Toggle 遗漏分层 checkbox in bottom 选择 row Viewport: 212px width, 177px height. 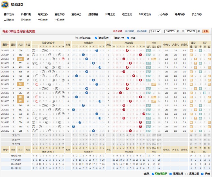(x=186, y=174)
